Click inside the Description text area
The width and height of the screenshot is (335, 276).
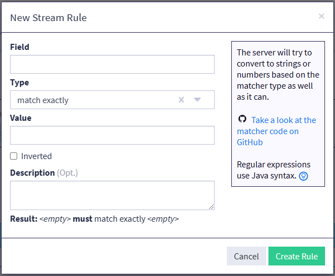[x=112, y=195]
